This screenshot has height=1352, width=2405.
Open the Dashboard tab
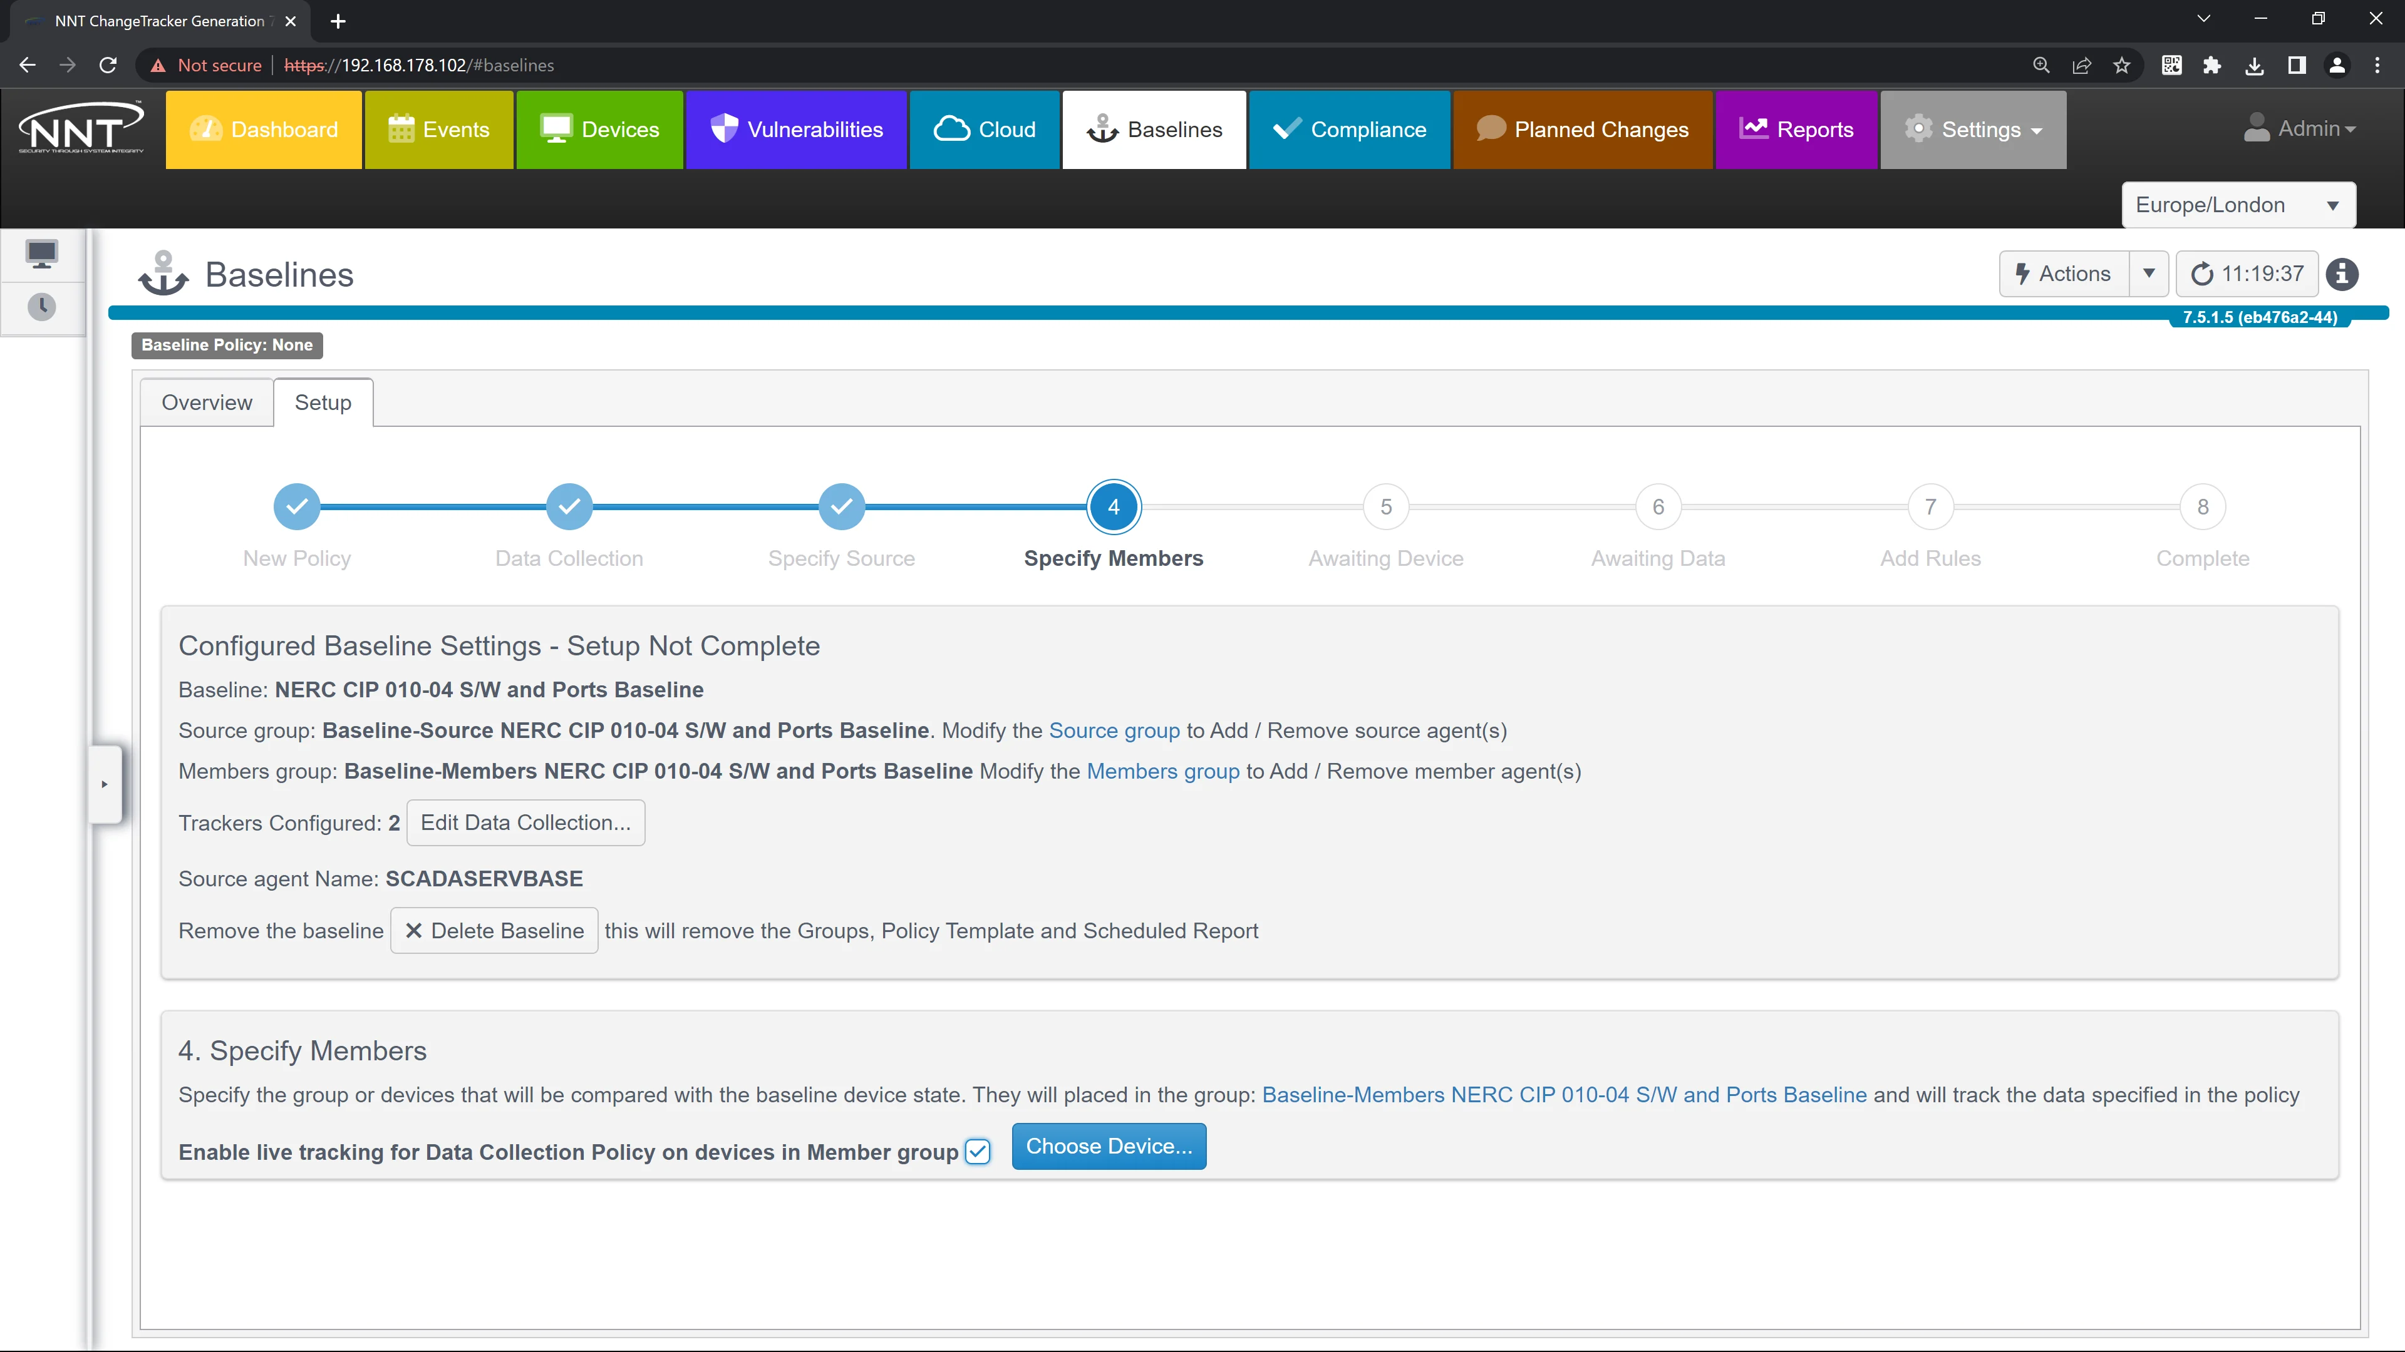pos(263,130)
